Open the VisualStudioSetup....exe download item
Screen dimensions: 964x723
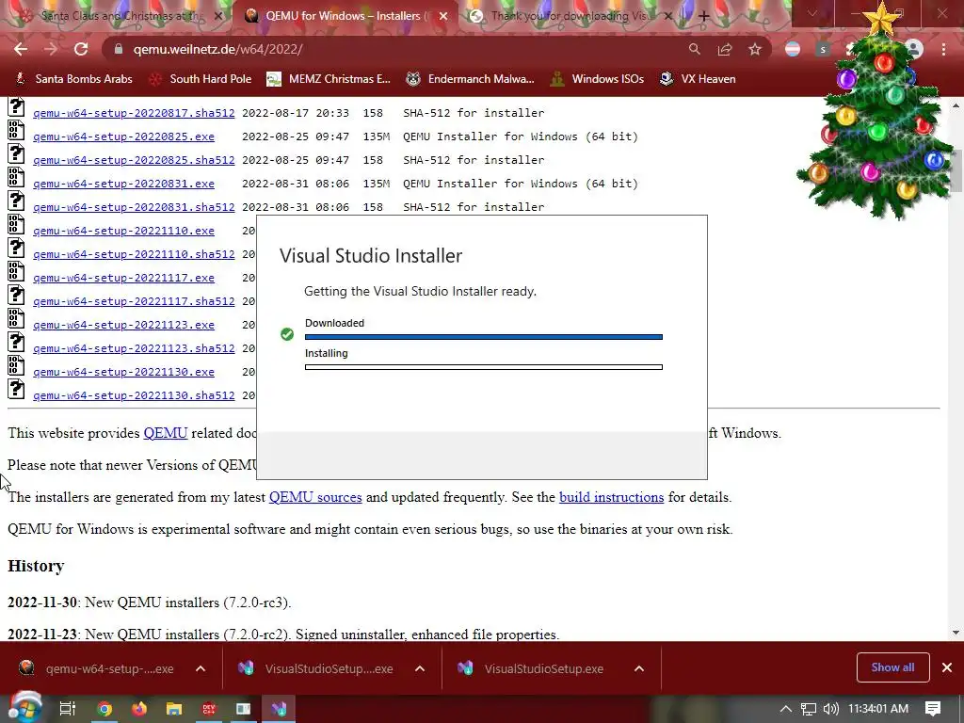click(x=318, y=669)
